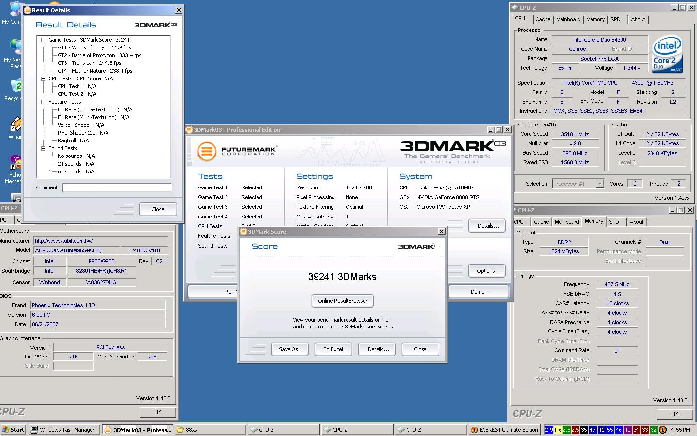Open Windows Task Manager from the taskbar
The image size is (697, 436).
pos(64,430)
